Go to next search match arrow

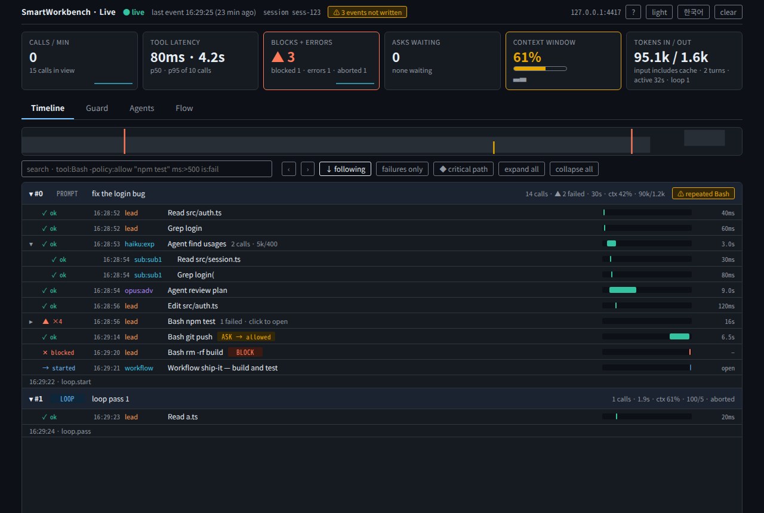click(307, 169)
